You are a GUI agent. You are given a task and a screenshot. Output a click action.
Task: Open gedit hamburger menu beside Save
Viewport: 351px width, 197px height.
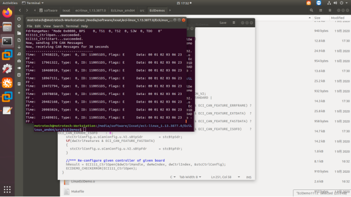(x=234, y=23)
